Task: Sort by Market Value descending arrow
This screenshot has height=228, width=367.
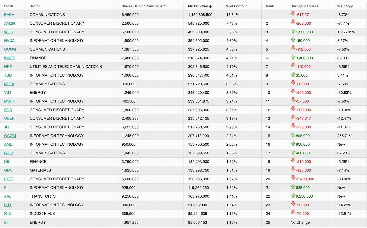Action: click(210, 6)
